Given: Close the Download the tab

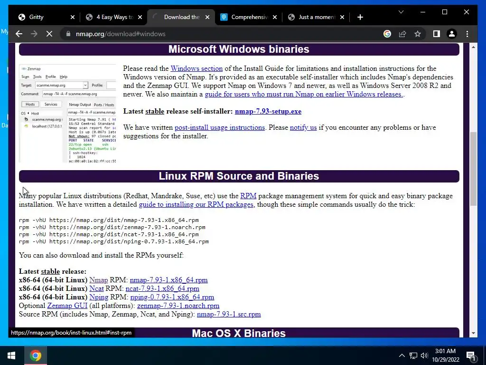Looking at the screenshot, I should [207, 17].
